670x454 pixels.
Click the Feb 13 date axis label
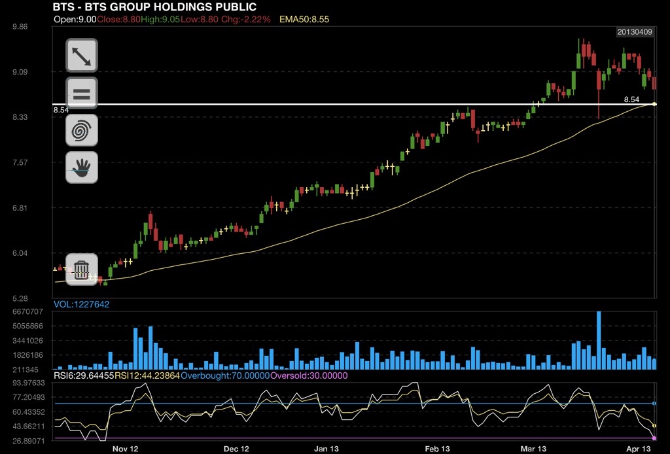[x=438, y=449]
